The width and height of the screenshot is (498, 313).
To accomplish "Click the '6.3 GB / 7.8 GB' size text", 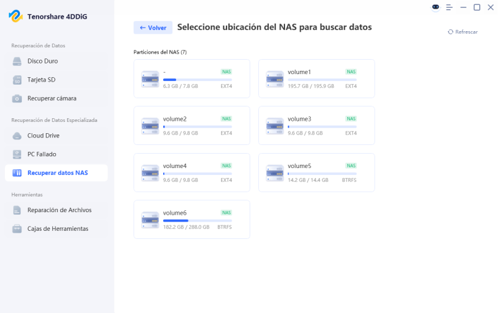I will 181,86.
